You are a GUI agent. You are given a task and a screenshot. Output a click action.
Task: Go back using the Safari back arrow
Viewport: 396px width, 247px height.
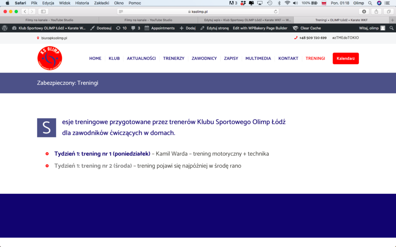click(x=25, y=12)
